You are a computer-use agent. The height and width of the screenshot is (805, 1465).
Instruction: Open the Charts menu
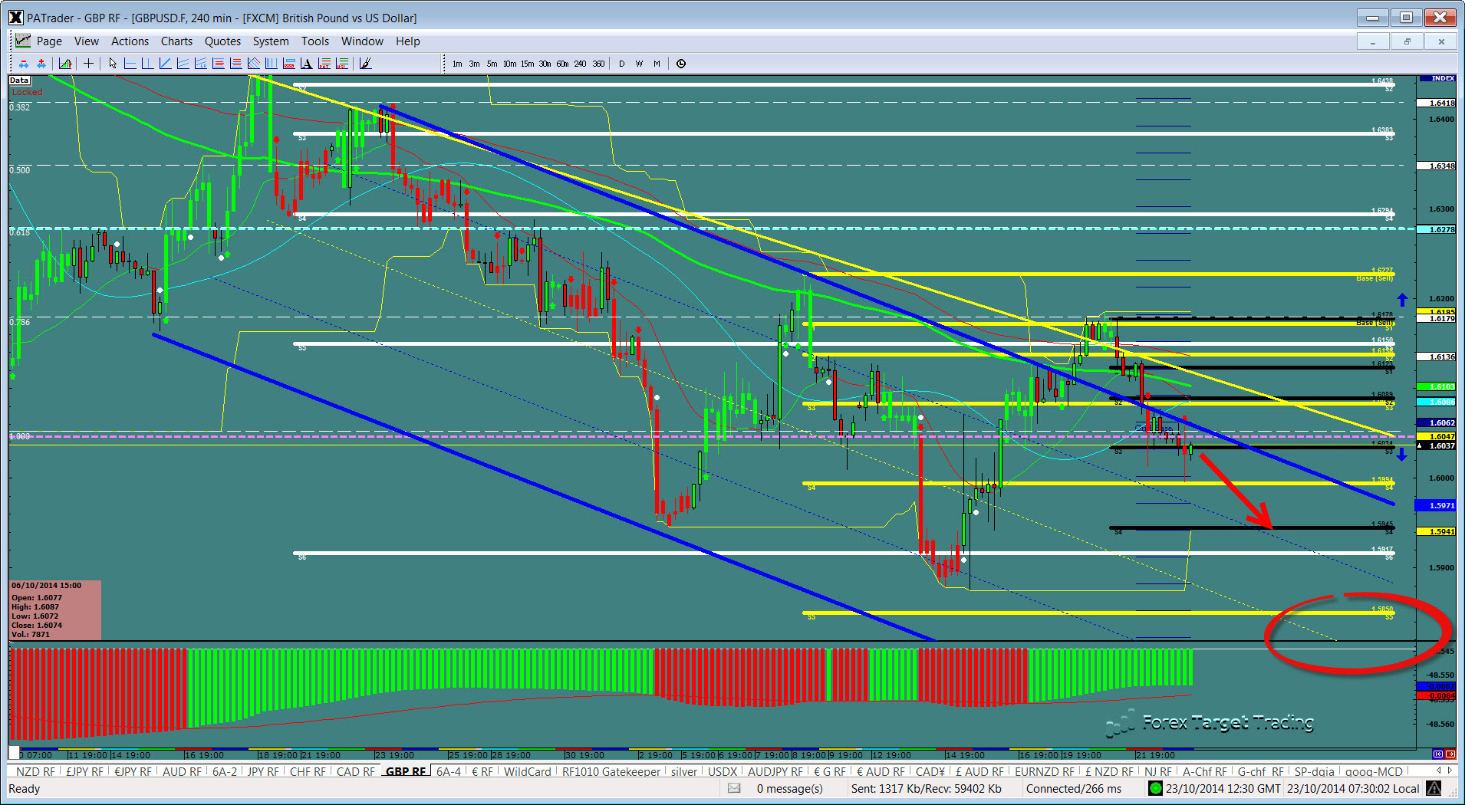(176, 41)
